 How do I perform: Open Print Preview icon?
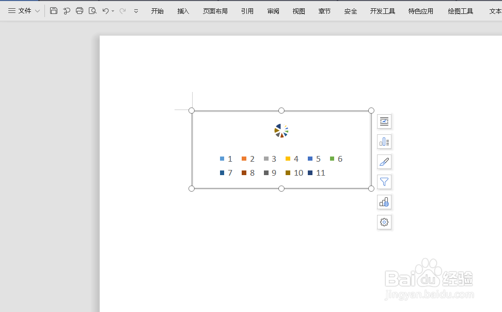[x=92, y=11]
